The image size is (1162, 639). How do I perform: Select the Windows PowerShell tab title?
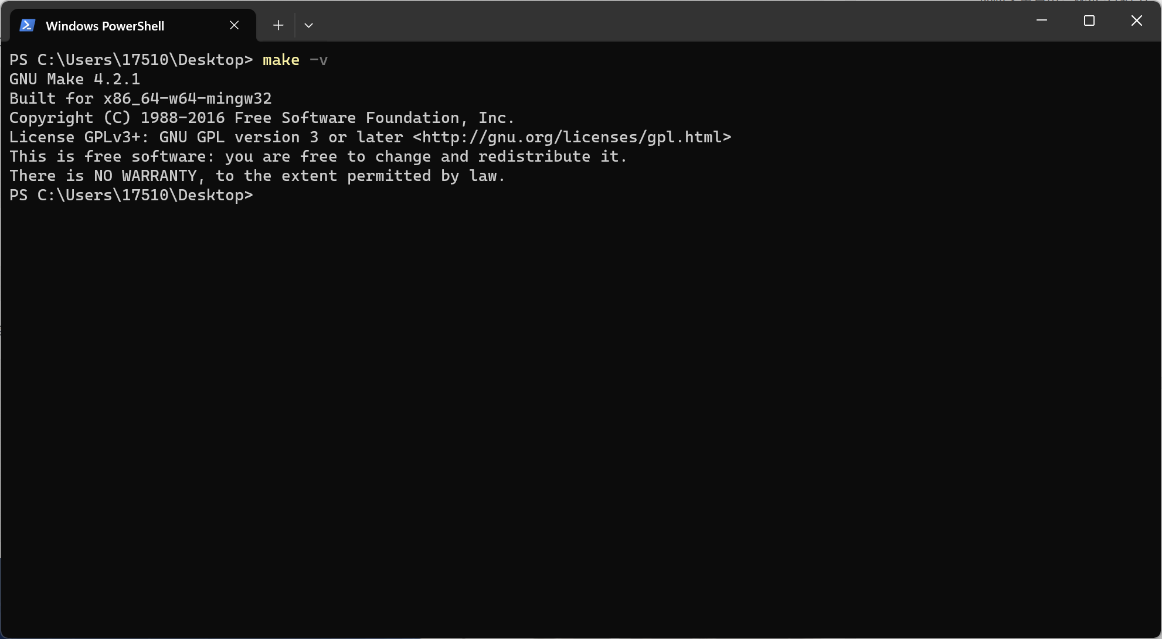[x=105, y=26]
